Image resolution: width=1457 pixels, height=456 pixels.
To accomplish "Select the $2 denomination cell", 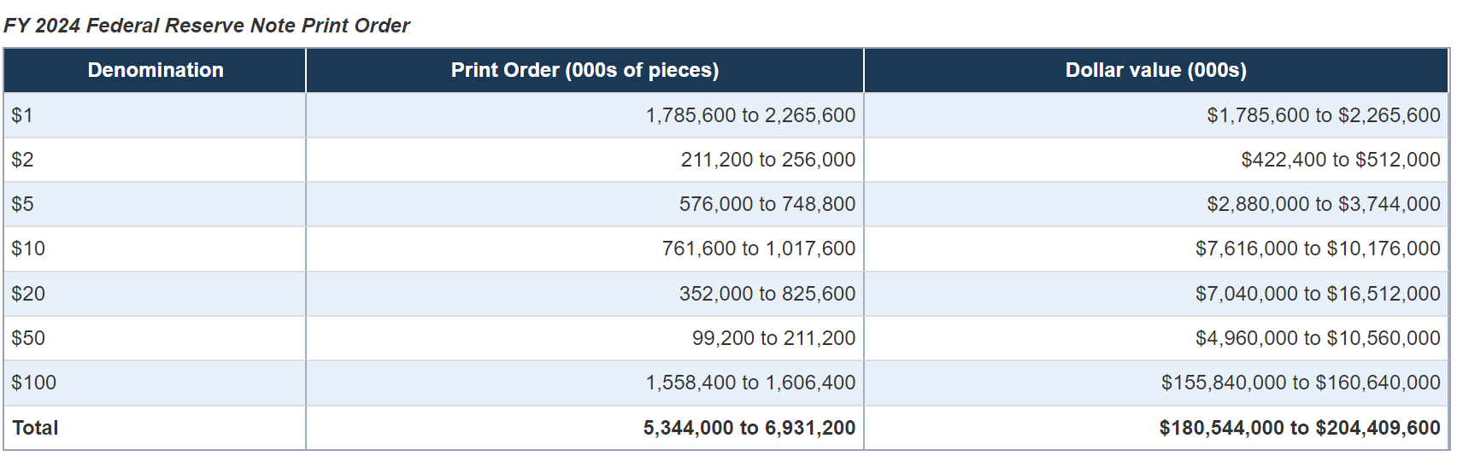I will pos(22,160).
